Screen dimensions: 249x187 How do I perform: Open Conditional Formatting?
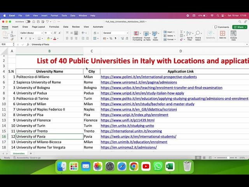137,36
